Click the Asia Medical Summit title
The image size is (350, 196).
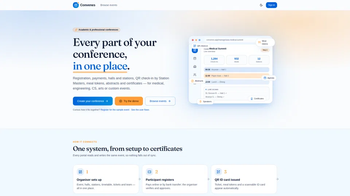(x=215, y=49)
